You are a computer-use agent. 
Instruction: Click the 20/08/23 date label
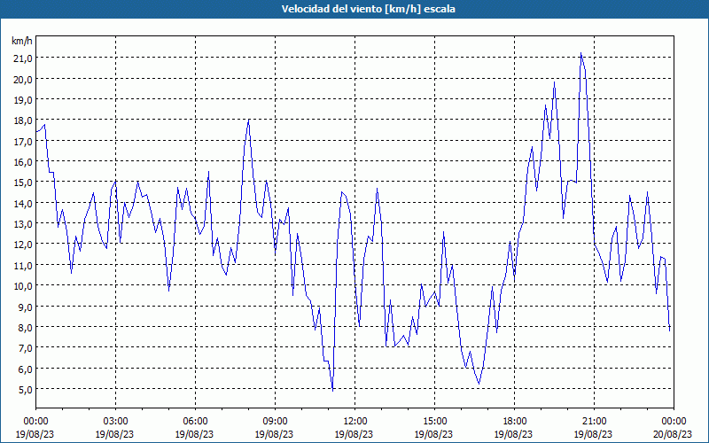pos(674,434)
